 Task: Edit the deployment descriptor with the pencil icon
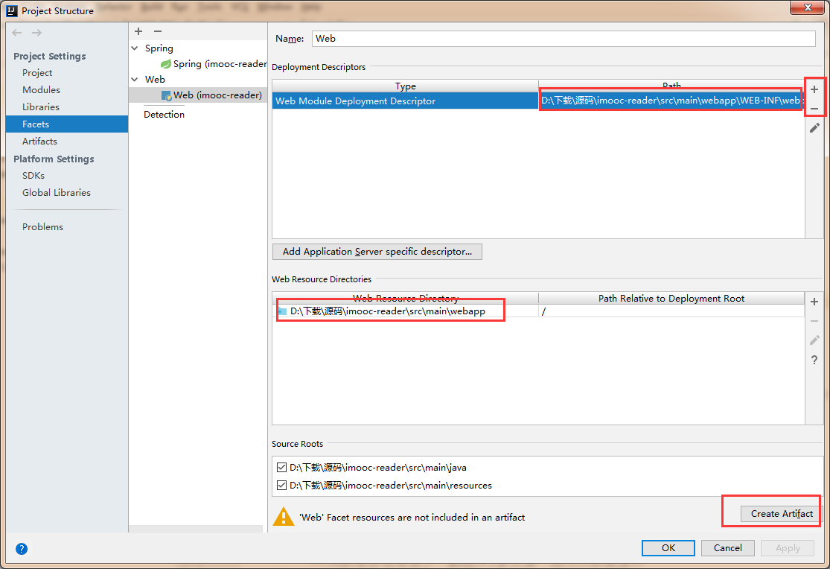(x=814, y=127)
